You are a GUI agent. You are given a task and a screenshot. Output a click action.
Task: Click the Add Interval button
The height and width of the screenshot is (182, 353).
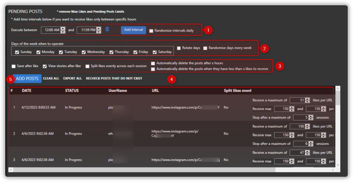point(133,30)
